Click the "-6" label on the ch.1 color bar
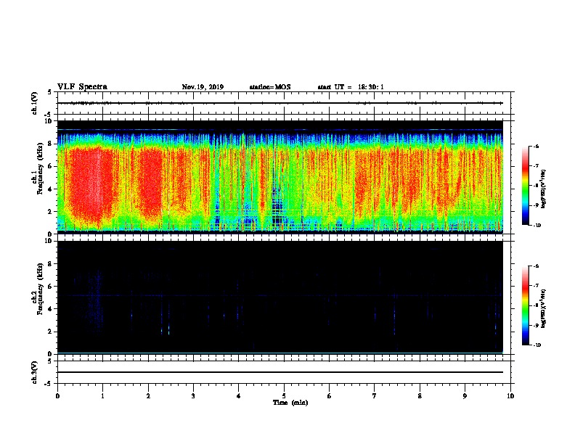This screenshot has height=444, width=575. (537, 147)
